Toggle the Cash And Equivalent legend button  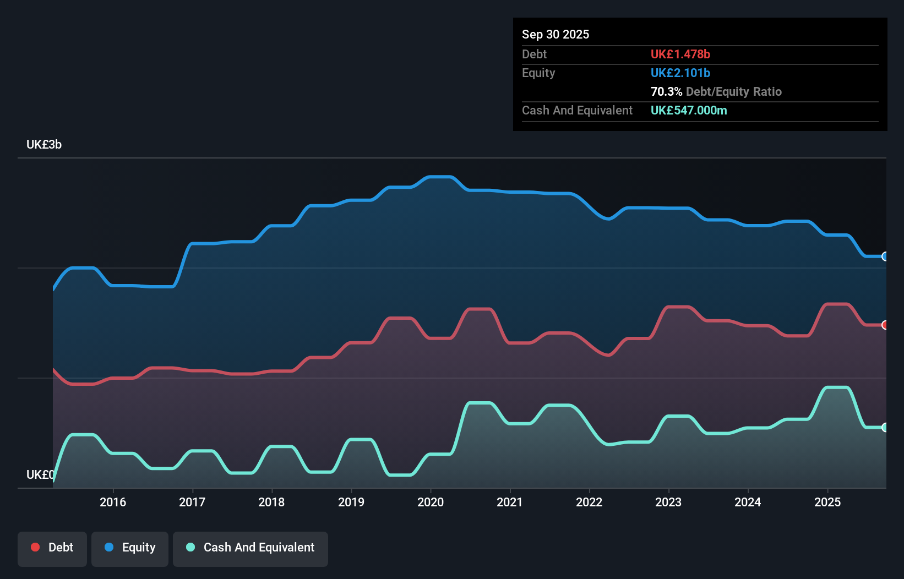(250, 549)
